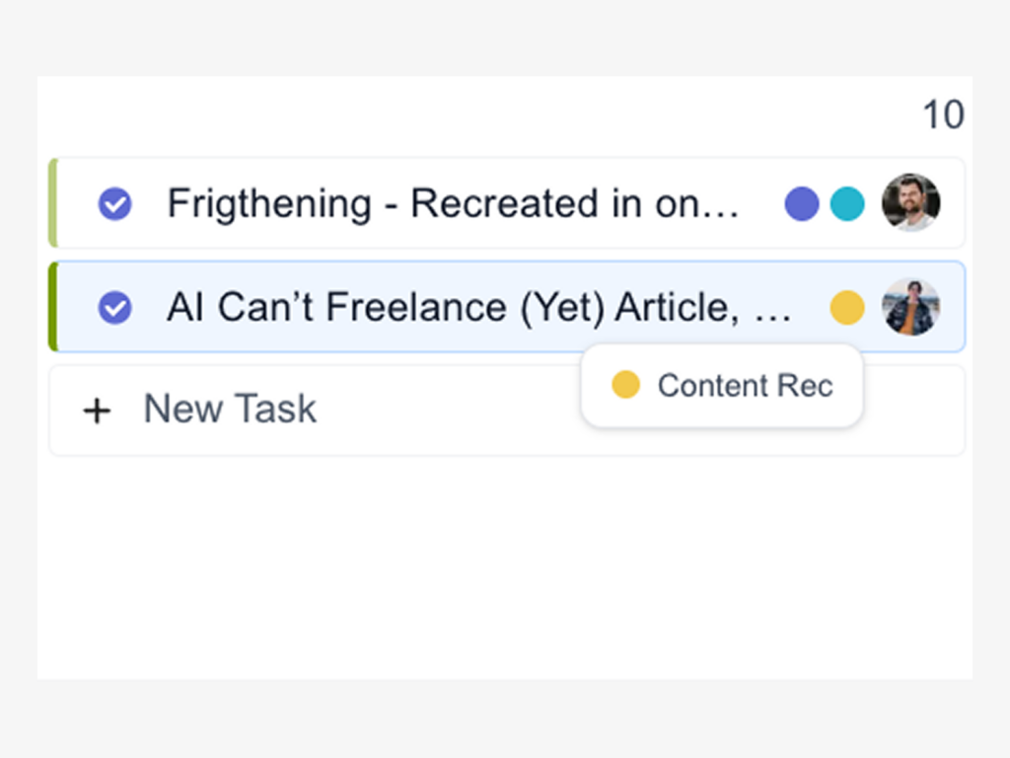Click the plus icon beside New Task
This screenshot has width=1010, height=758.
click(97, 410)
